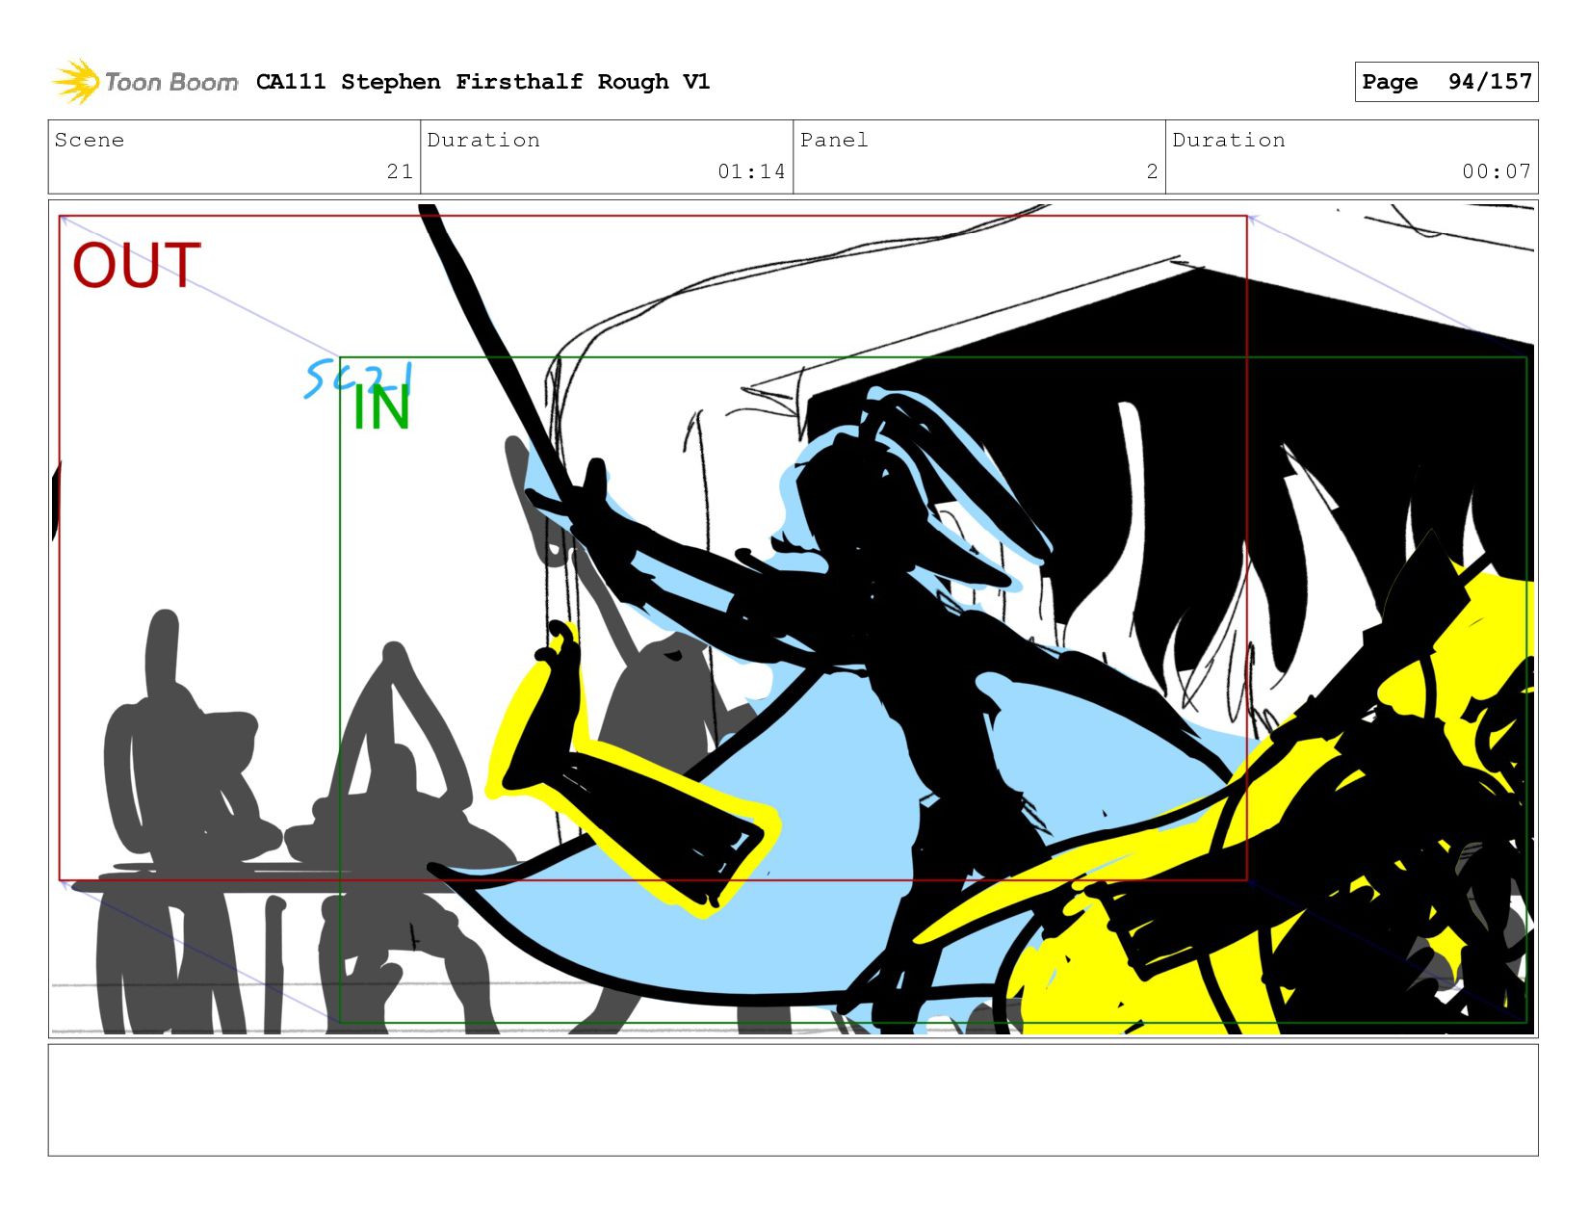Click the green 'IN' camera label
Viewport: 1589px width, 1228px height.
coord(381,408)
